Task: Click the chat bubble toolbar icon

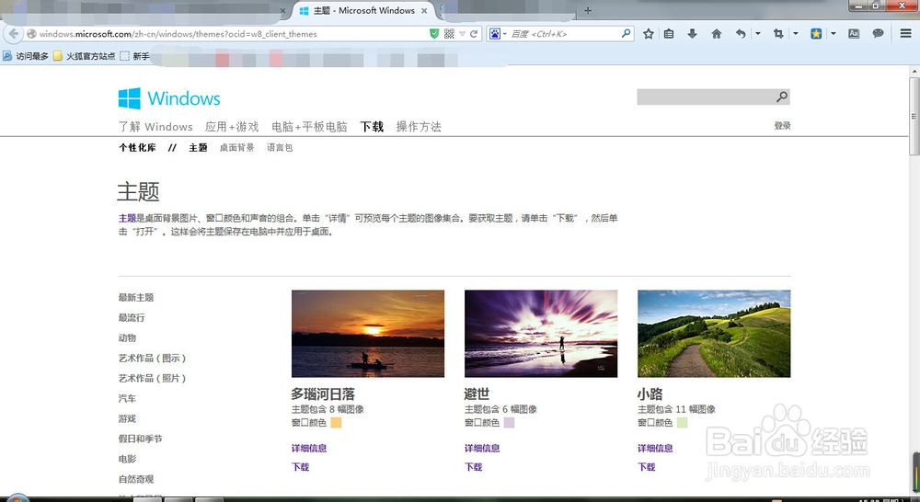Action: pyautogui.click(x=878, y=33)
